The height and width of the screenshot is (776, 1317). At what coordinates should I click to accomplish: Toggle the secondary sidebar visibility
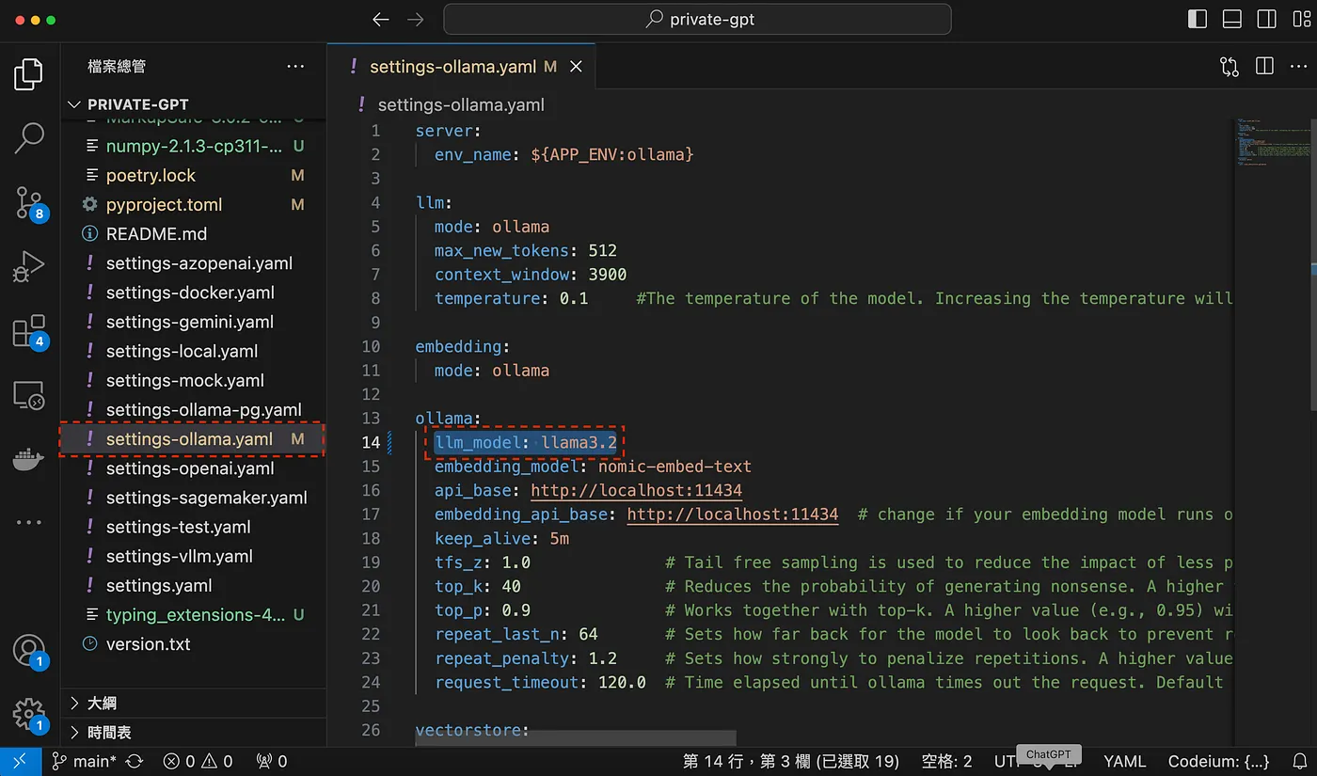click(1266, 19)
